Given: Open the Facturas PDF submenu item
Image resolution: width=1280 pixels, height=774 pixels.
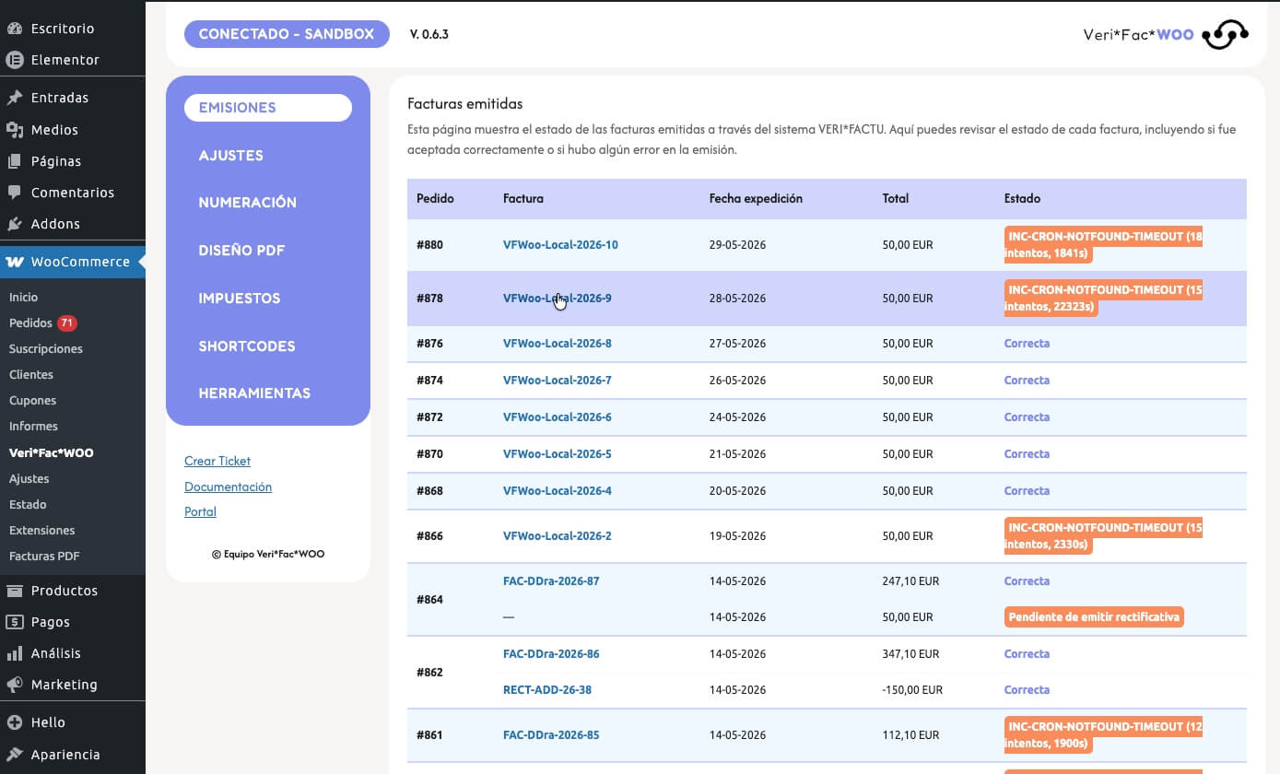Looking at the screenshot, I should (x=44, y=557).
